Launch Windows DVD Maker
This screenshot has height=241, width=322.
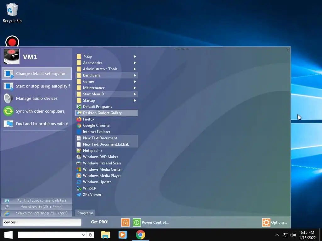pos(106,157)
